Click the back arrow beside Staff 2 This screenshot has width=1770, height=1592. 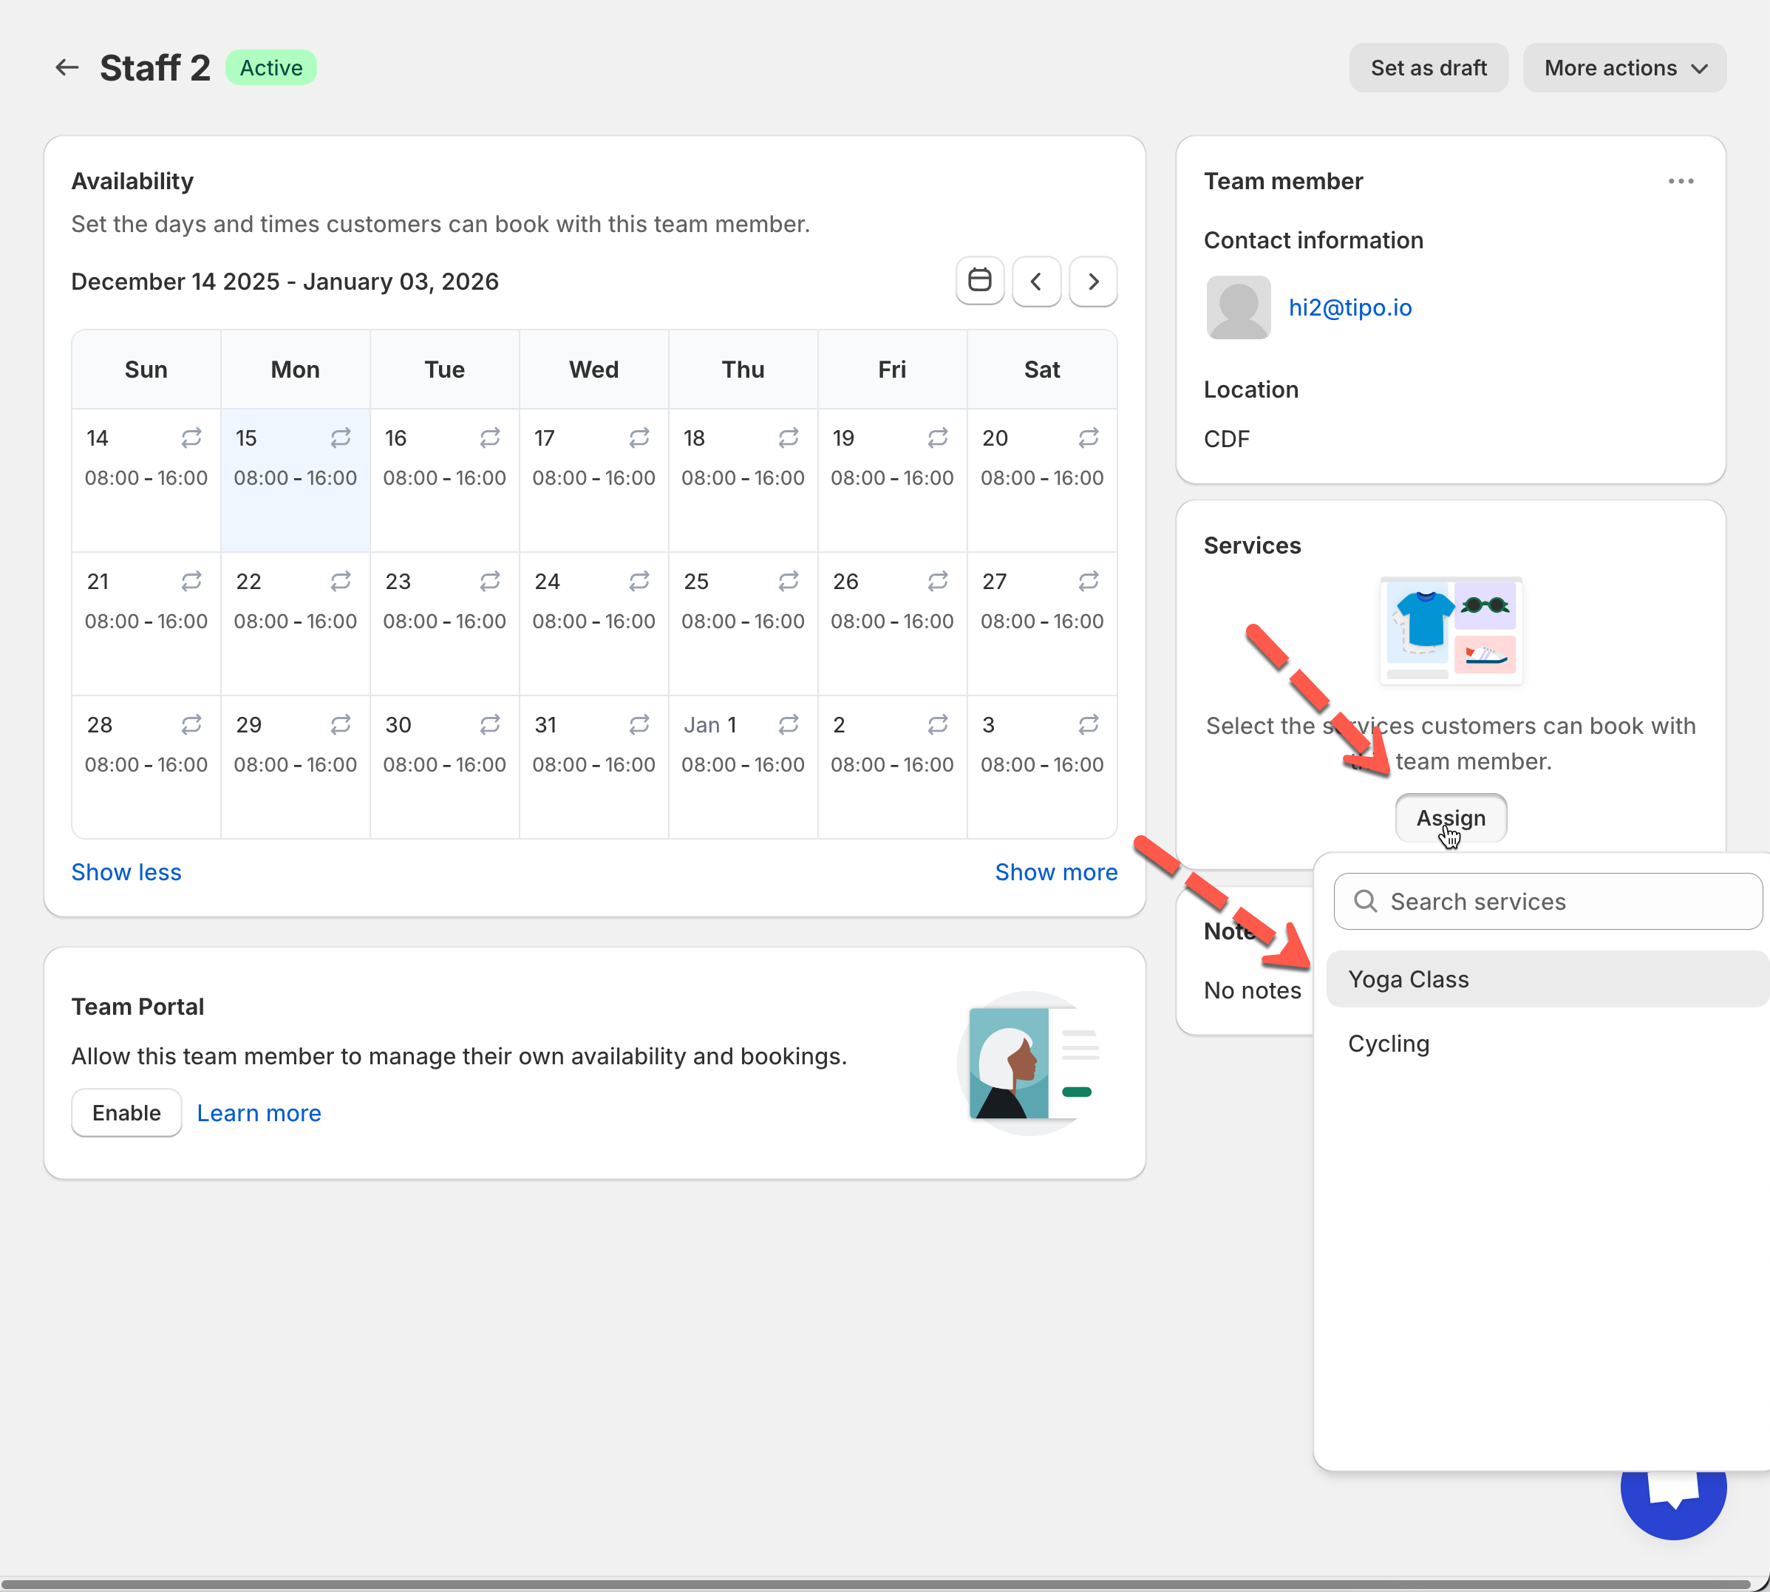pyautogui.click(x=67, y=67)
